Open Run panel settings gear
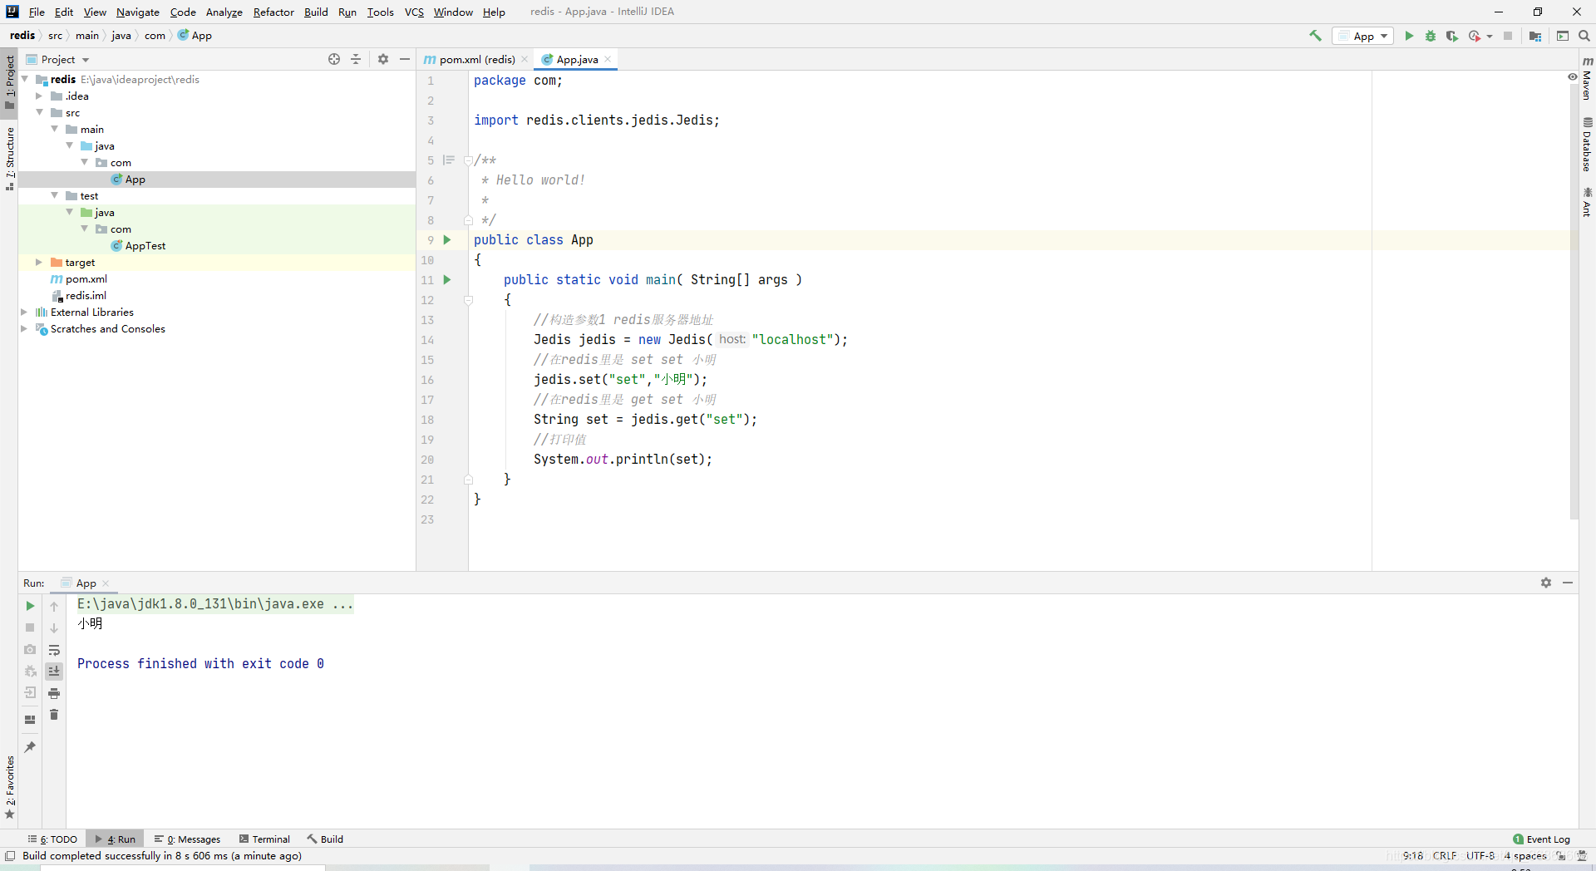 [1546, 583]
